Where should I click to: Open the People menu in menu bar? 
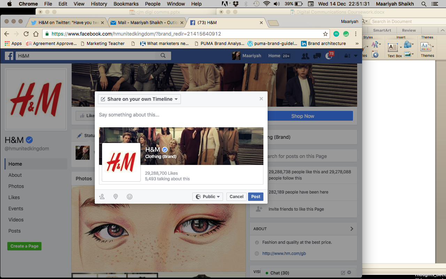153,4
